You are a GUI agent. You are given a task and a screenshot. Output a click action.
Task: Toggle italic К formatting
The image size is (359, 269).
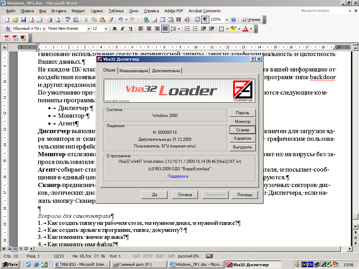pyautogui.click(x=123, y=29)
